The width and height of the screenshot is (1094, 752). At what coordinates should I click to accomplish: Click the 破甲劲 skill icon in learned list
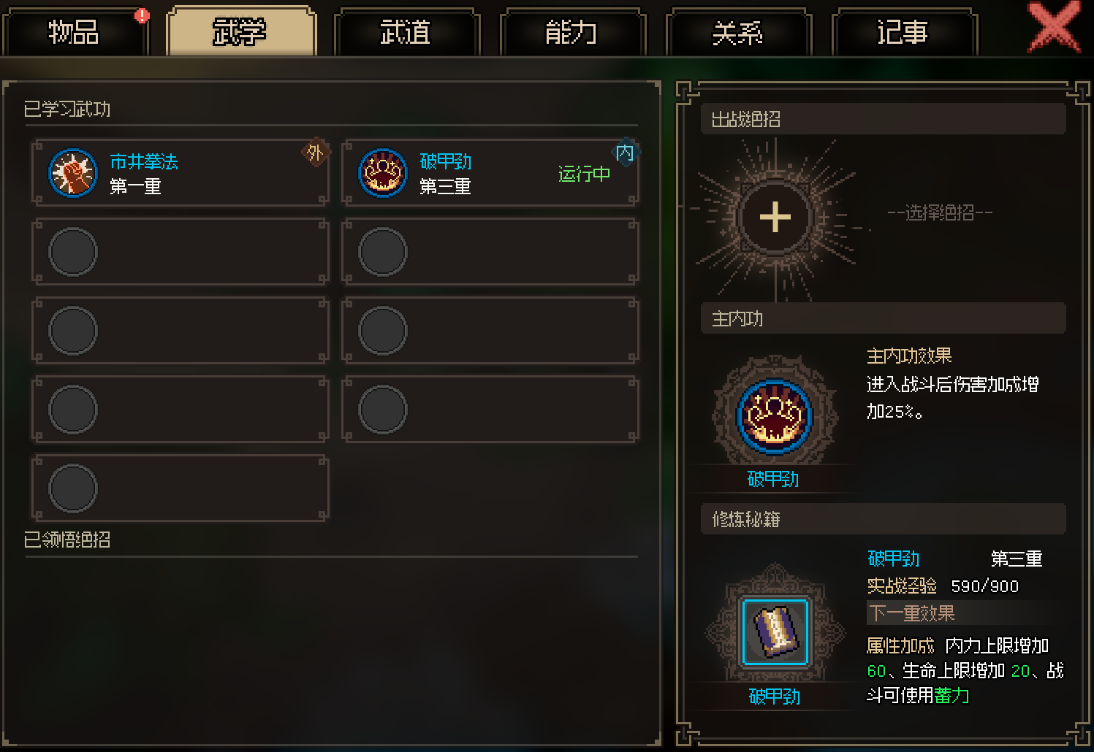[x=382, y=173]
